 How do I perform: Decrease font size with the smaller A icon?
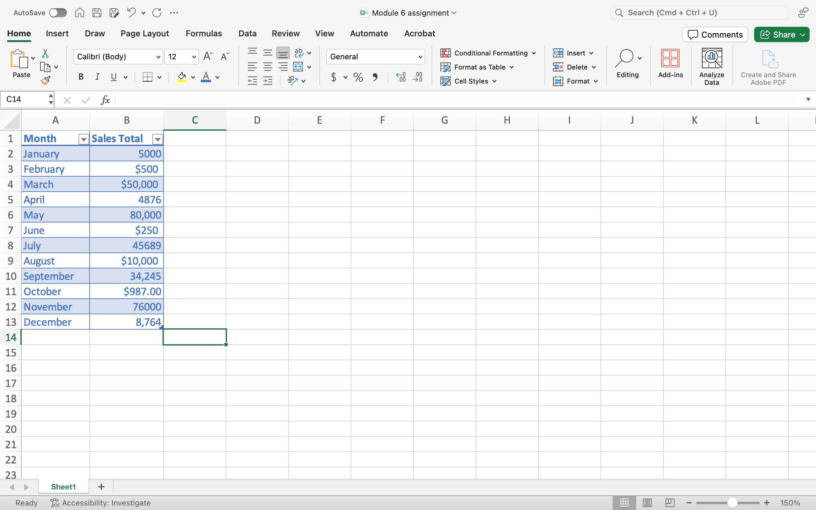pyautogui.click(x=225, y=56)
